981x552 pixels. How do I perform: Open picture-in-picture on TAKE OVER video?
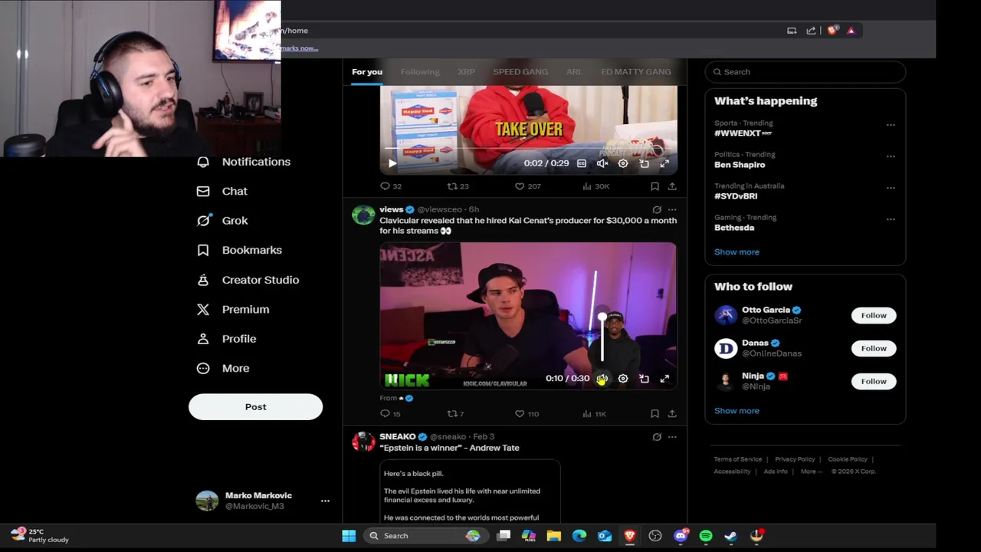point(644,163)
